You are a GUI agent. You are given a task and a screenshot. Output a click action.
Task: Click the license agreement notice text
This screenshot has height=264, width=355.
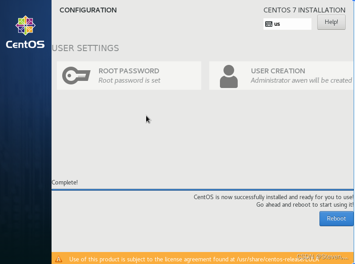coord(187,259)
